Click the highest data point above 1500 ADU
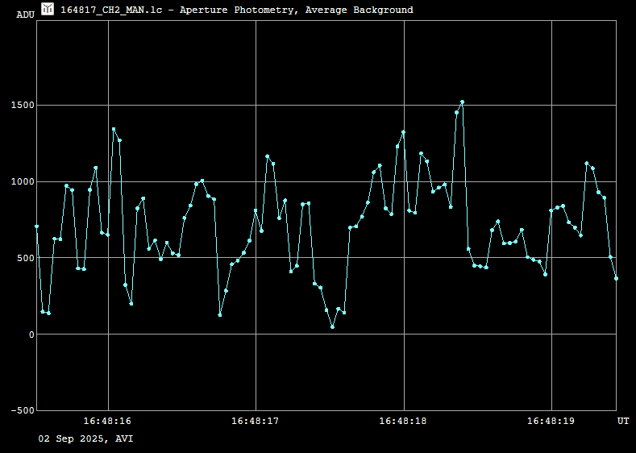Image resolution: width=636 pixels, height=453 pixels. click(462, 102)
